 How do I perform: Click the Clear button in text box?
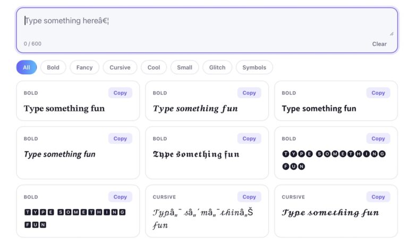click(379, 44)
